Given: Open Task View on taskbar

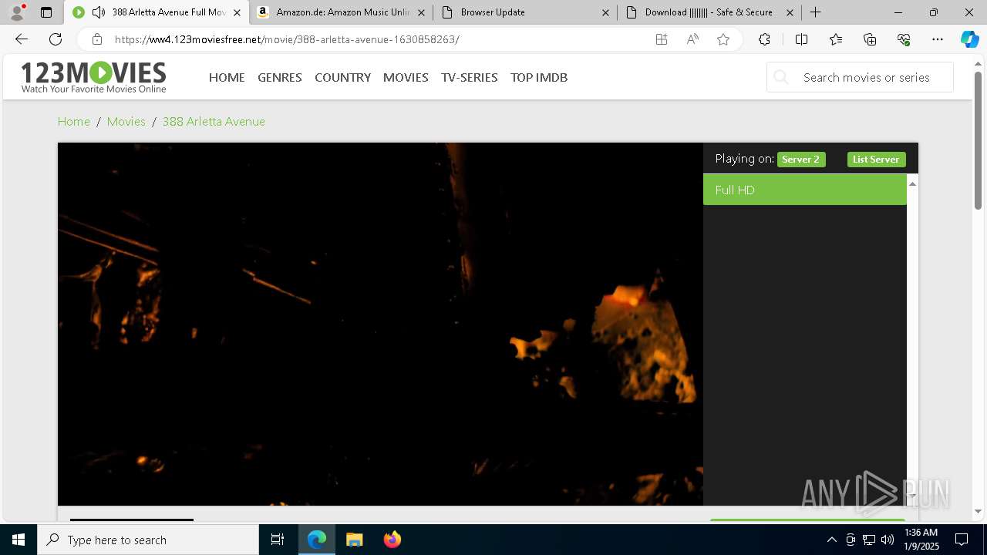Looking at the screenshot, I should tap(278, 540).
